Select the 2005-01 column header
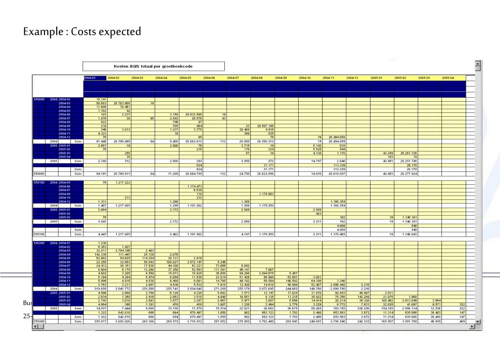The height and width of the screenshot is (346, 500). pos(382,78)
